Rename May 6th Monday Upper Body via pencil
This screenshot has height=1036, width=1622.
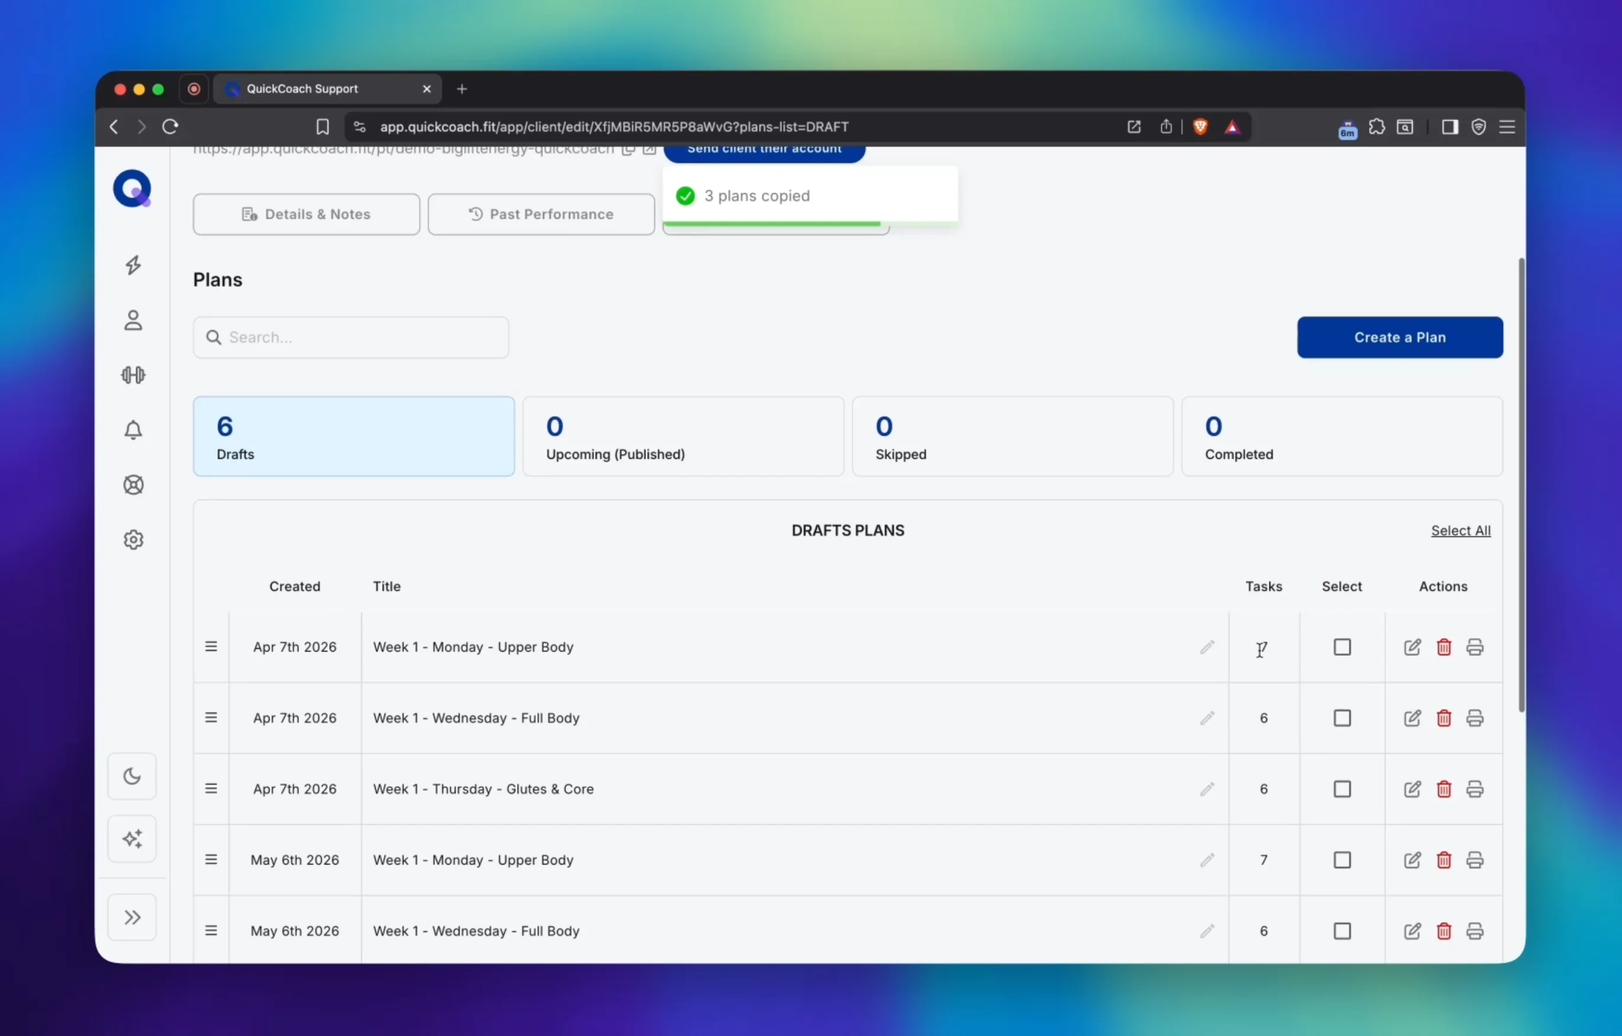tap(1207, 860)
